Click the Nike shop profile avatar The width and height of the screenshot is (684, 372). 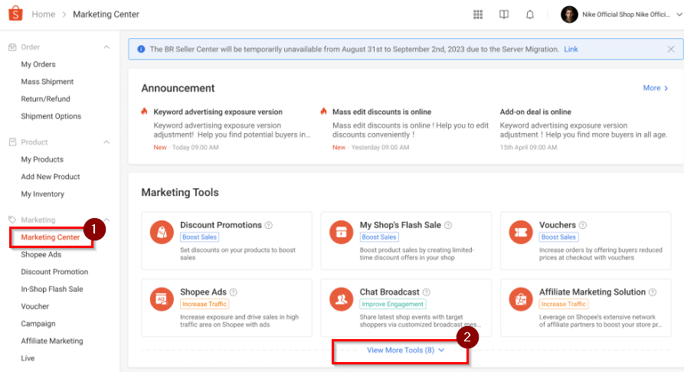pos(569,15)
